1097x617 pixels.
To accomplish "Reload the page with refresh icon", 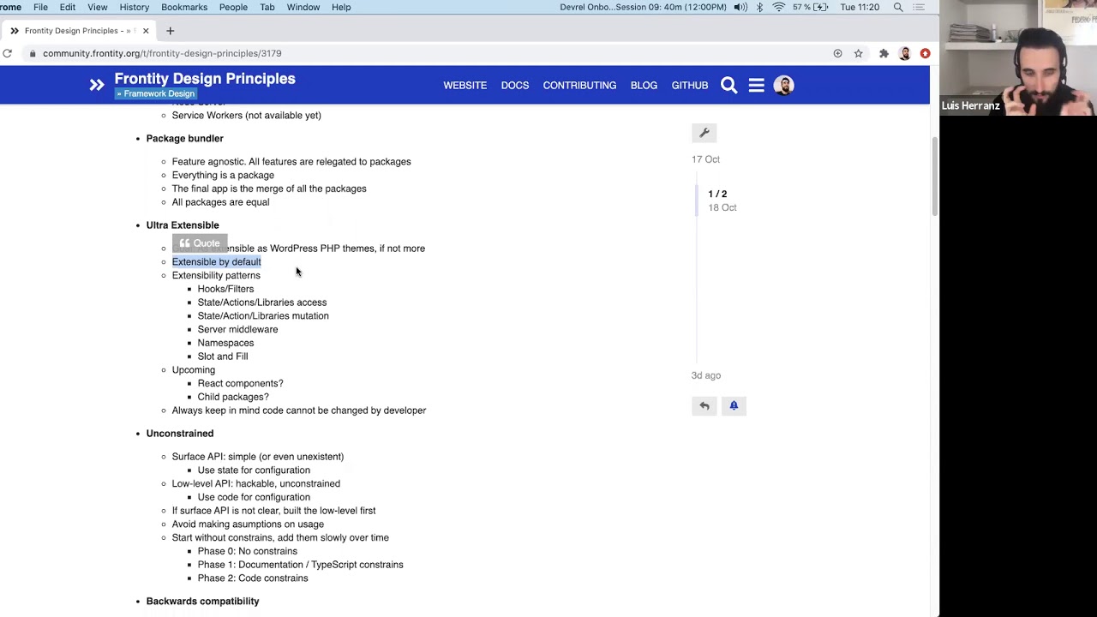I will [x=8, y=53].
